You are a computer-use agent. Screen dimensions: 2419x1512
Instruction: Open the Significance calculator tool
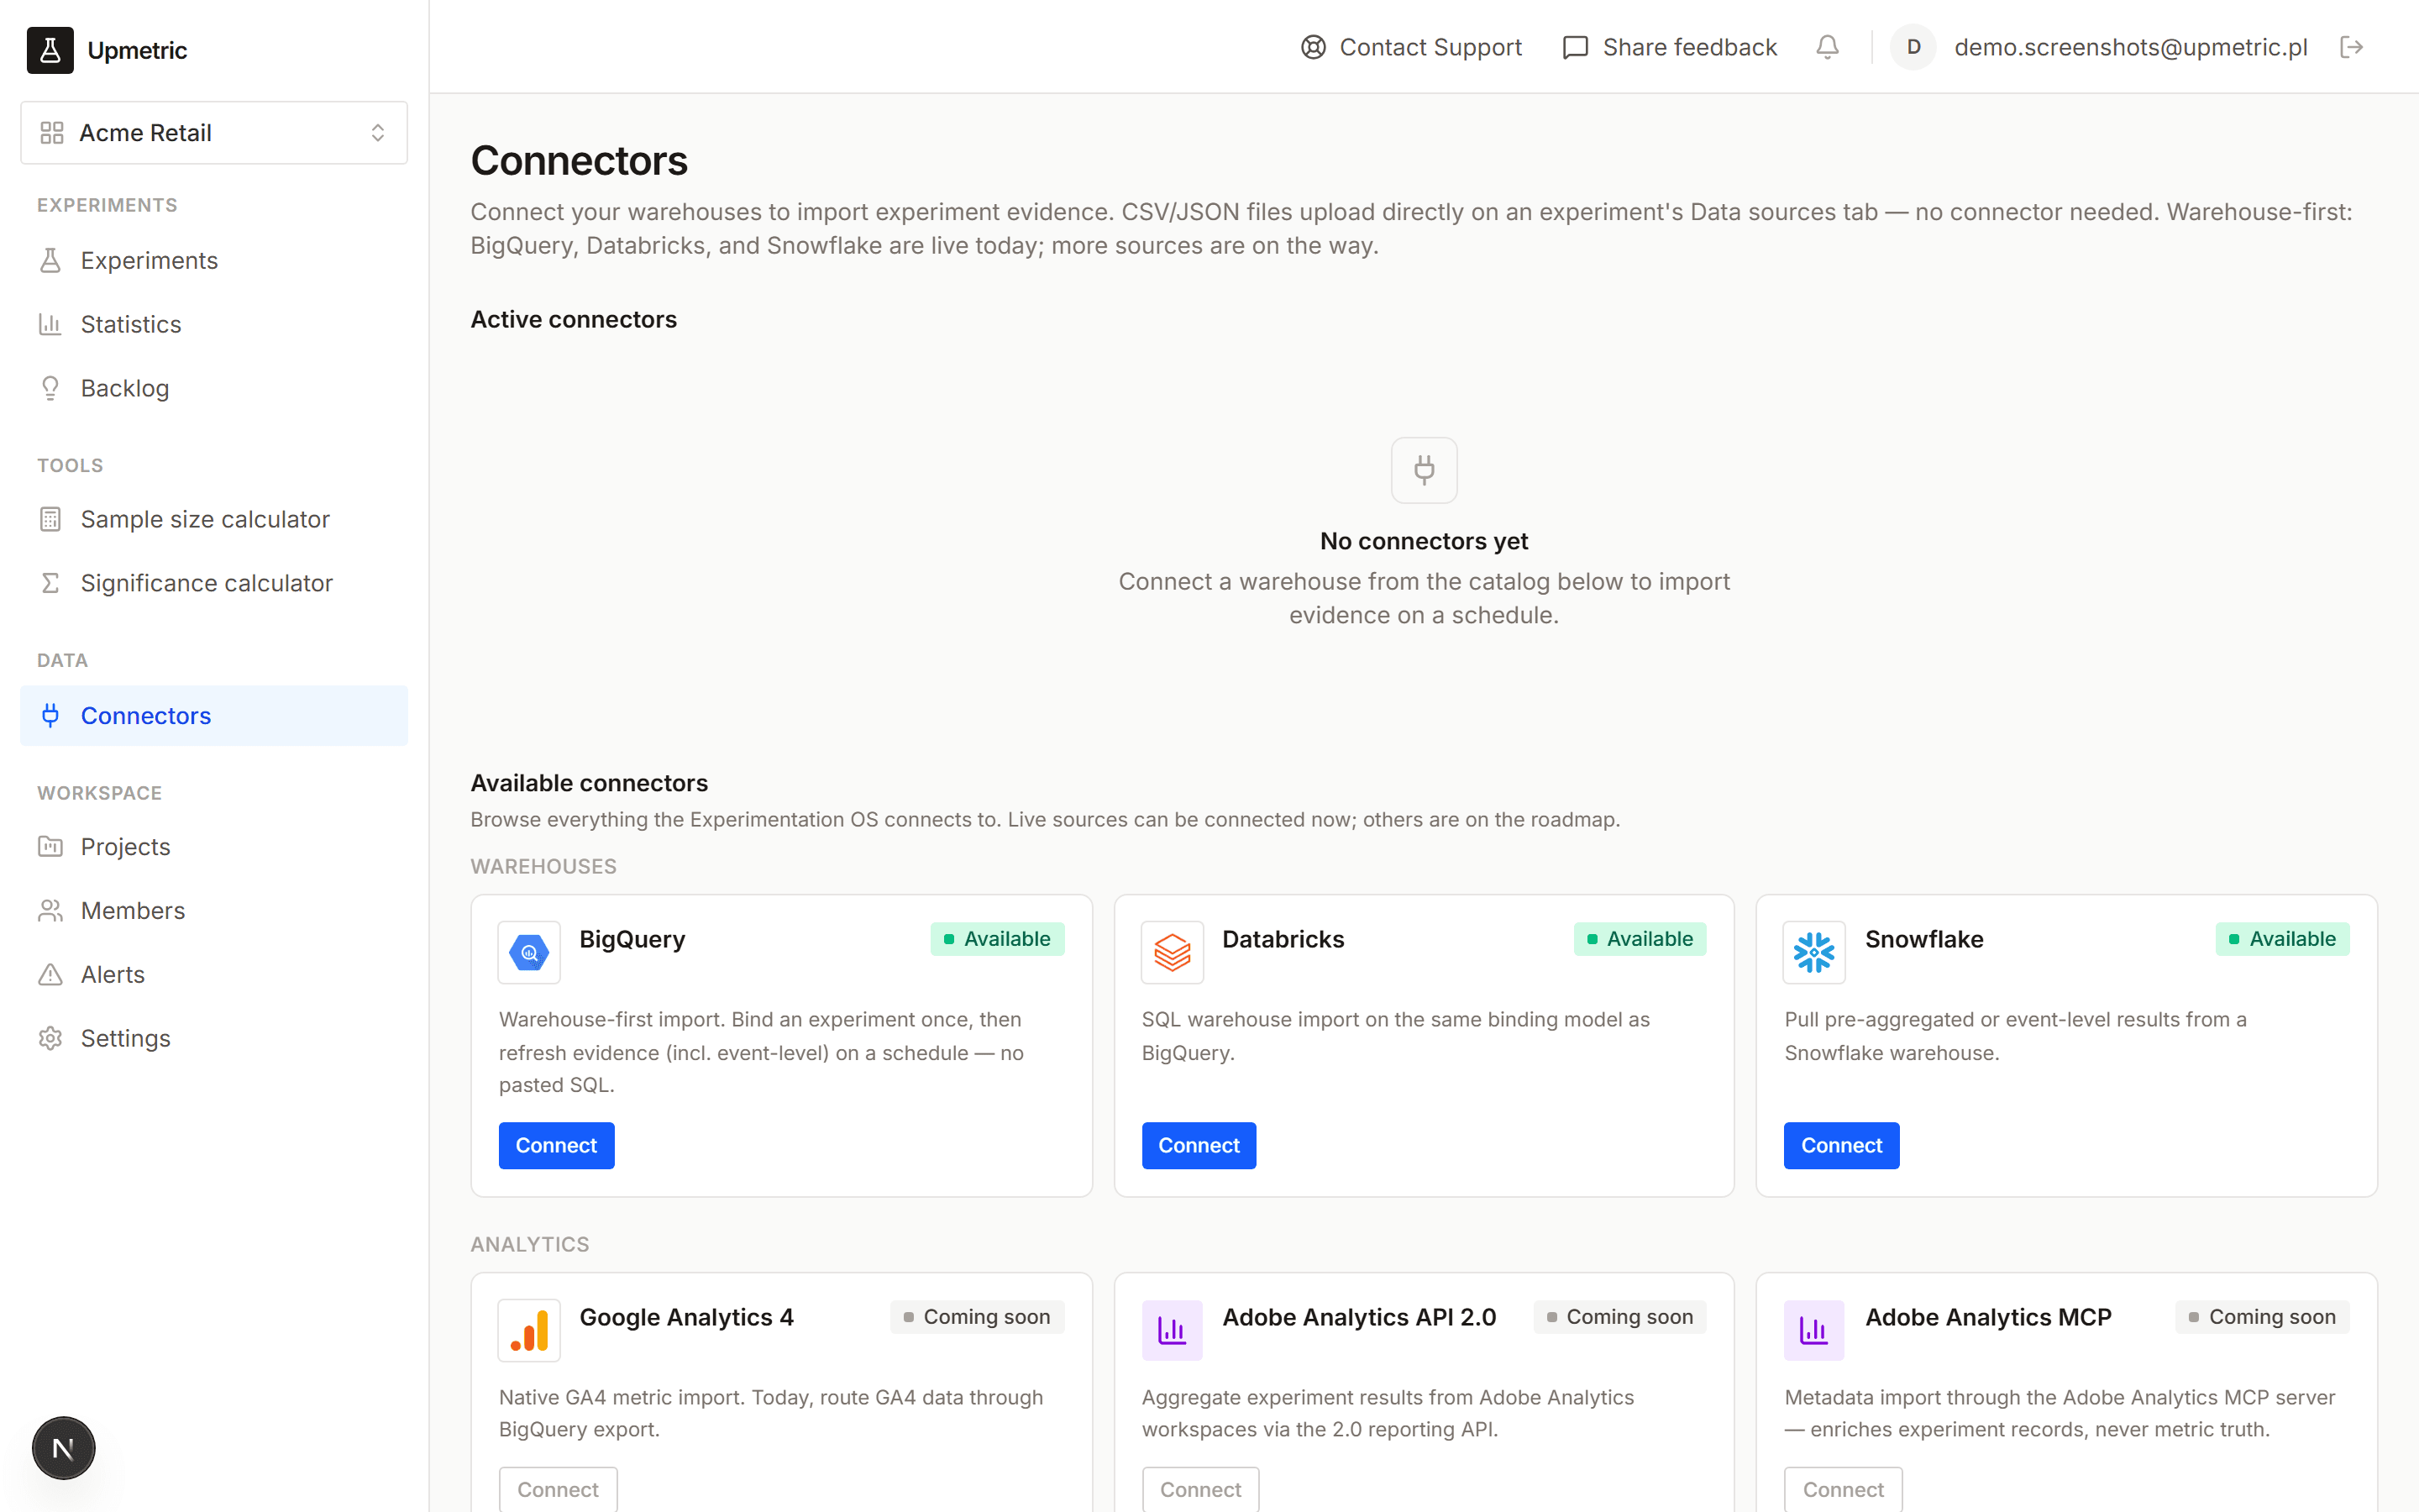(214, 583)
